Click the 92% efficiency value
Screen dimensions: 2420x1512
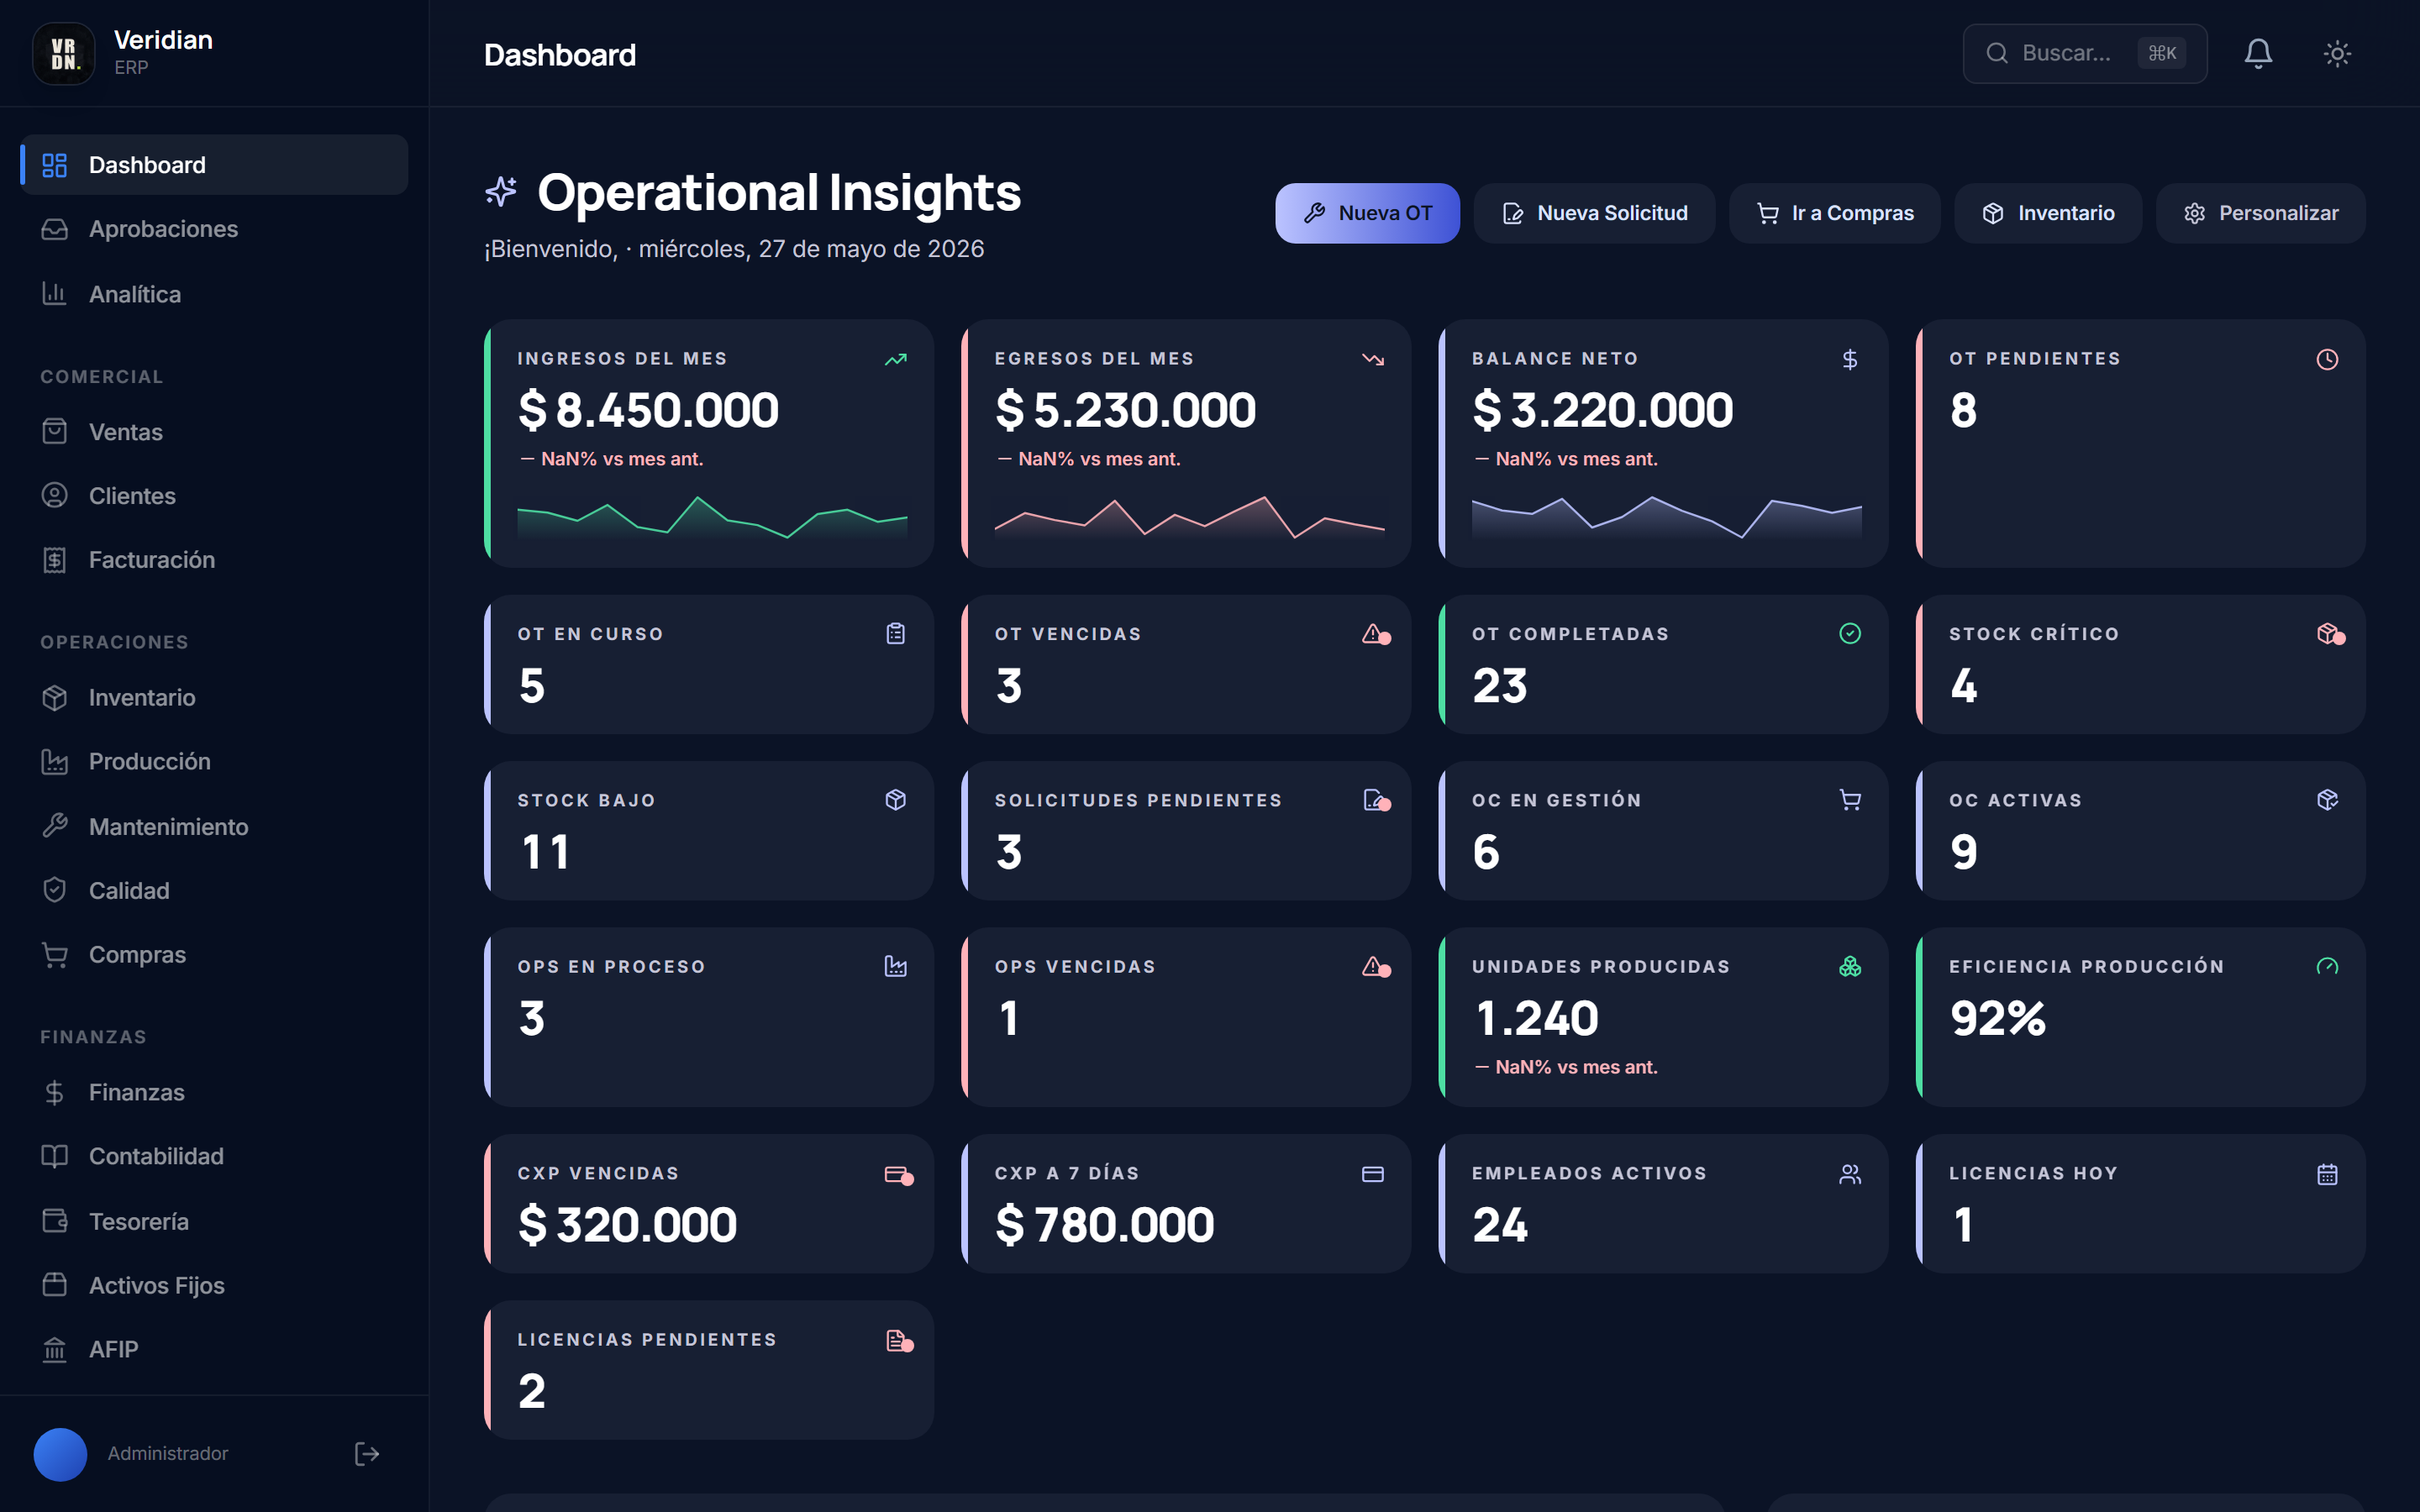tap(1997, 1018)
